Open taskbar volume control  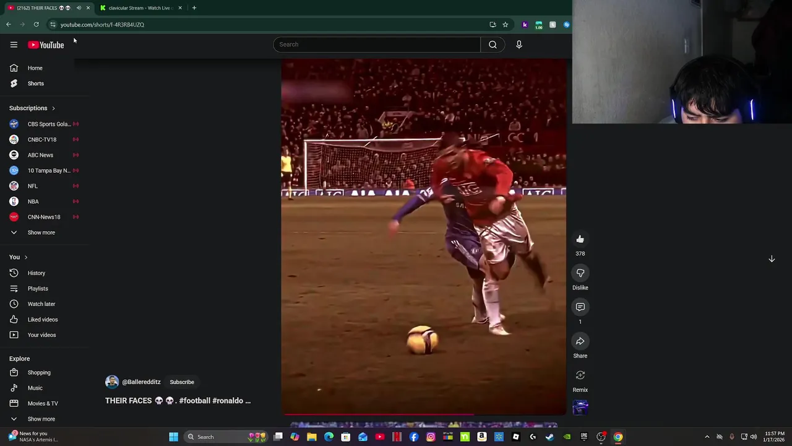[x=754, y=437]
